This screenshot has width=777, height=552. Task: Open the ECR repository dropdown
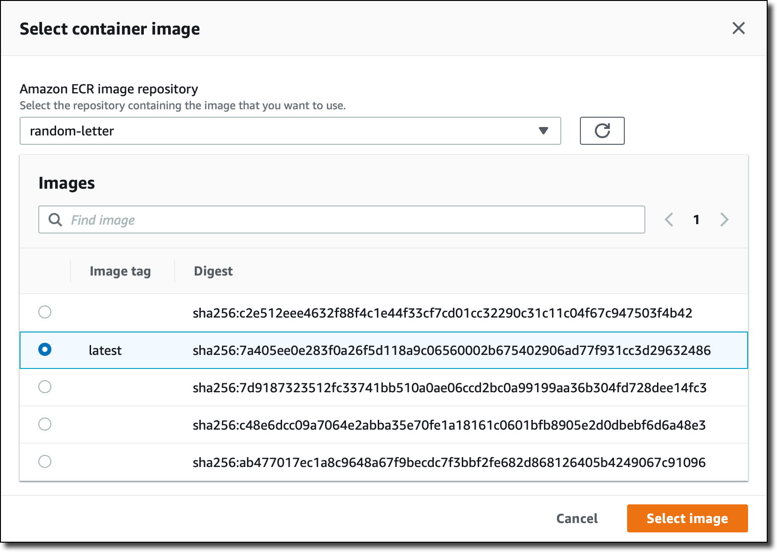[290, 131]
